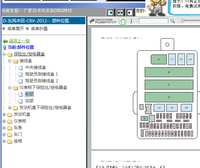Click the right-arrow panel layout button
Screen dimensions: 200x168
111,13
